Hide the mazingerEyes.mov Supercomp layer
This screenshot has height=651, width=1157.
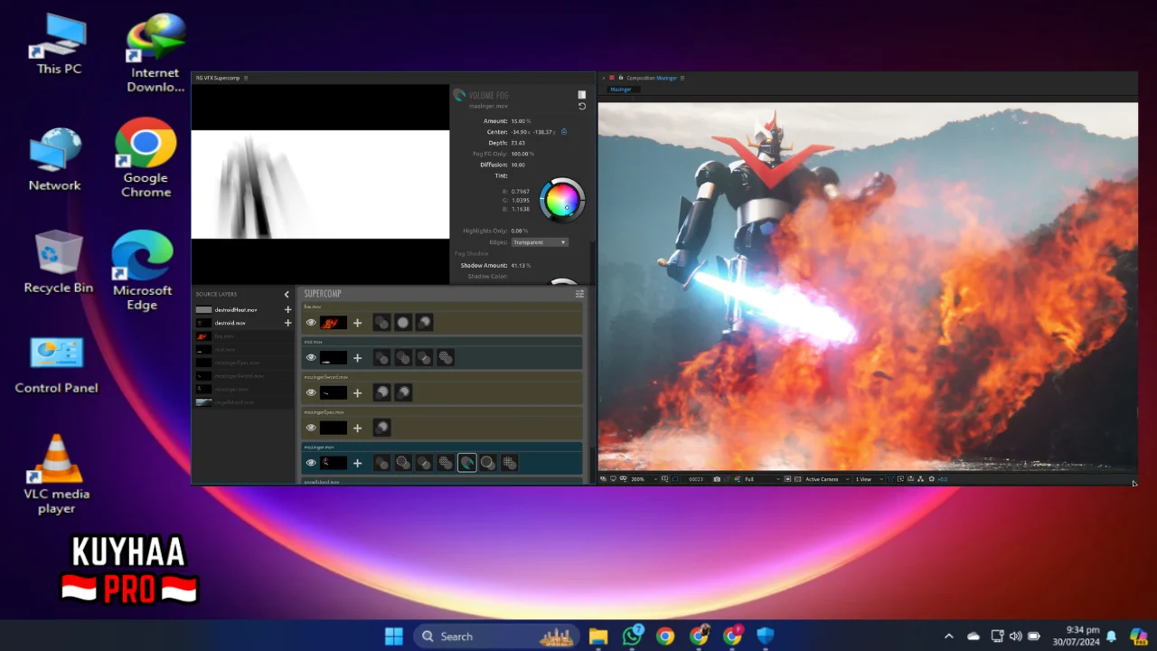(311, 428)
